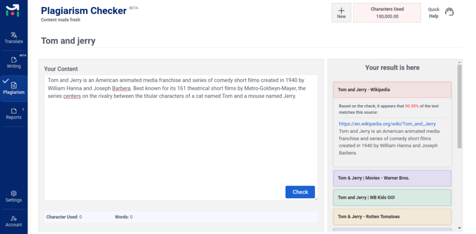Click the underlined word "centers" in content
Image resolution: width=476 pixels, height=234 pixels.
72,96
